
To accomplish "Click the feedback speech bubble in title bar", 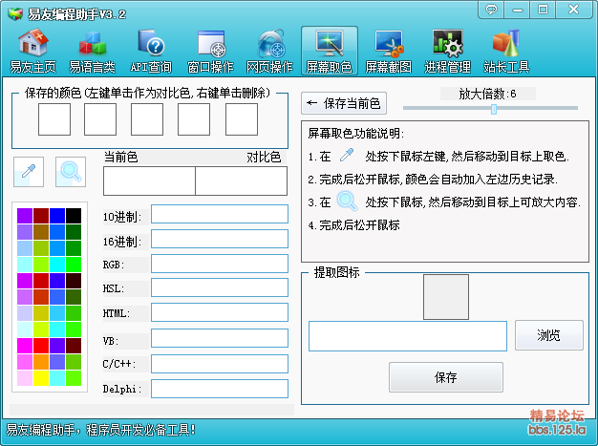I will coord(491,10).
